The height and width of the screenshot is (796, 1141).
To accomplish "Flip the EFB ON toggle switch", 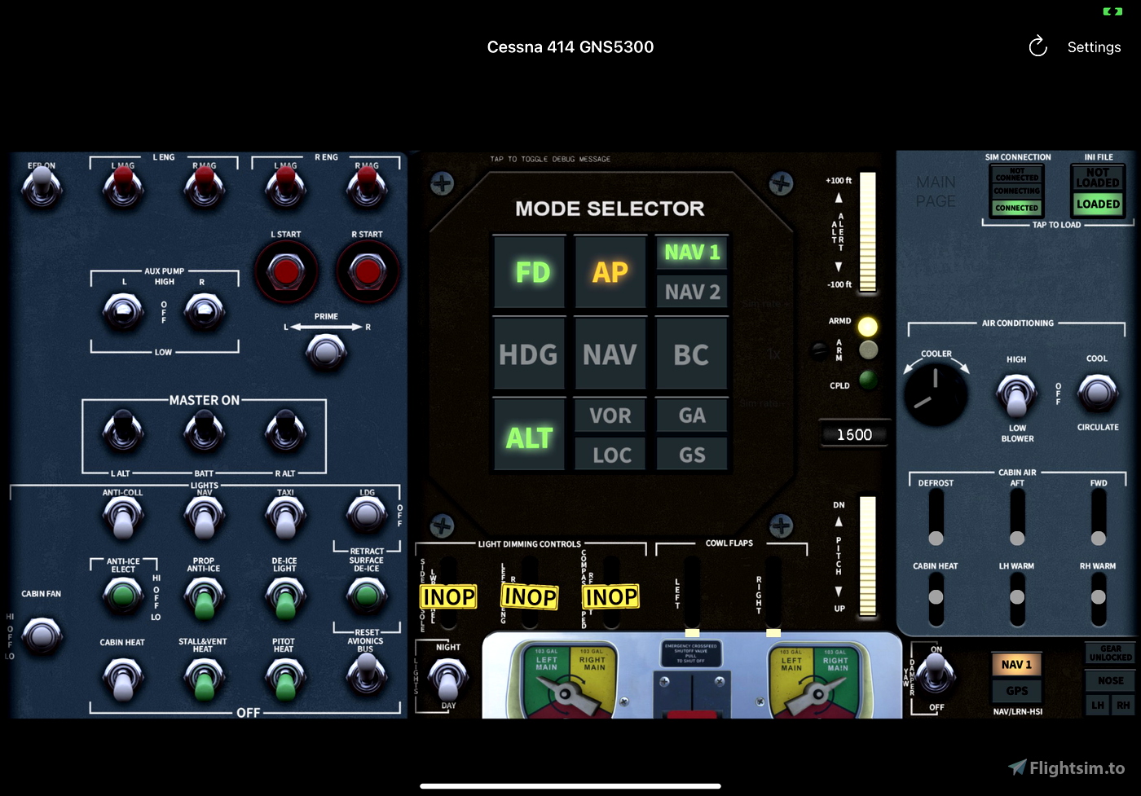I will (42, 187).
